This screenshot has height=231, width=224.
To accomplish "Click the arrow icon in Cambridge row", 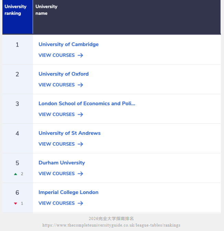I will pos(80,56).
